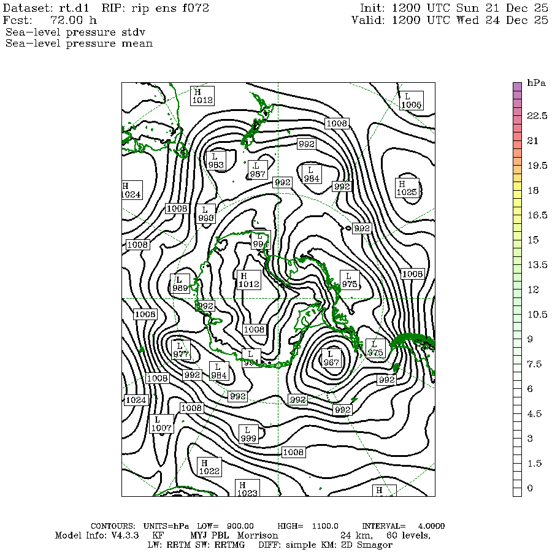Click the "21" value on color scale
552x552 pixels.
(532, 141)
